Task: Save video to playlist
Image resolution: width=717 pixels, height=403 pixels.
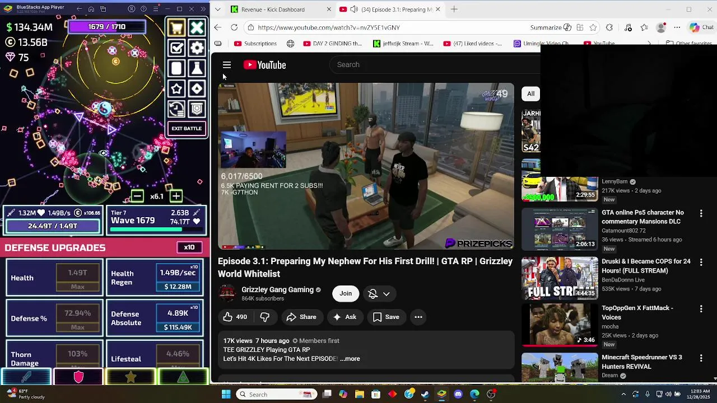Action: pyautogui.click(x=387, y=317)
